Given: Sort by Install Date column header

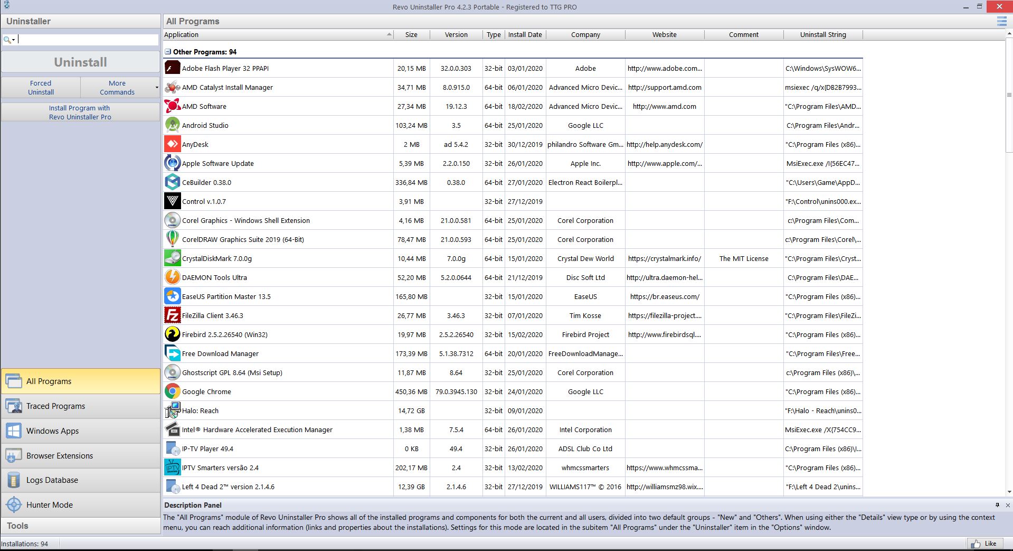Looking at the screenshot, I should (x=525, y=34).
